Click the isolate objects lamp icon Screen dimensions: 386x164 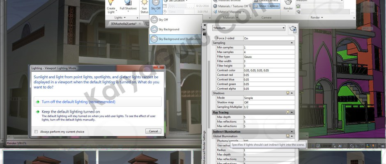click(x=373, y=146)
